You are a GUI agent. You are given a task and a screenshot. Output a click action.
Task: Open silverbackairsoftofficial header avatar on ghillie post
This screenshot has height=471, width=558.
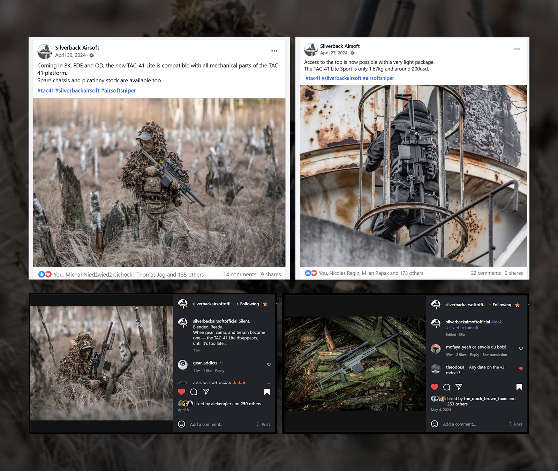pos(183,304)
